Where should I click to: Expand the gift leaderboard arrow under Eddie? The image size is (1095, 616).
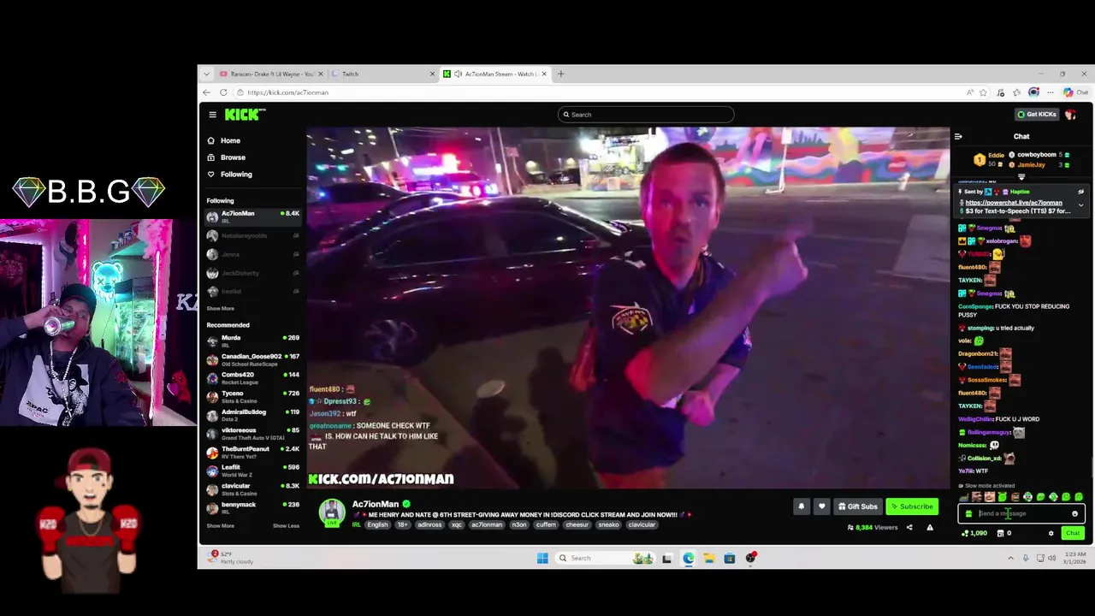click(x=1021, y=177)
